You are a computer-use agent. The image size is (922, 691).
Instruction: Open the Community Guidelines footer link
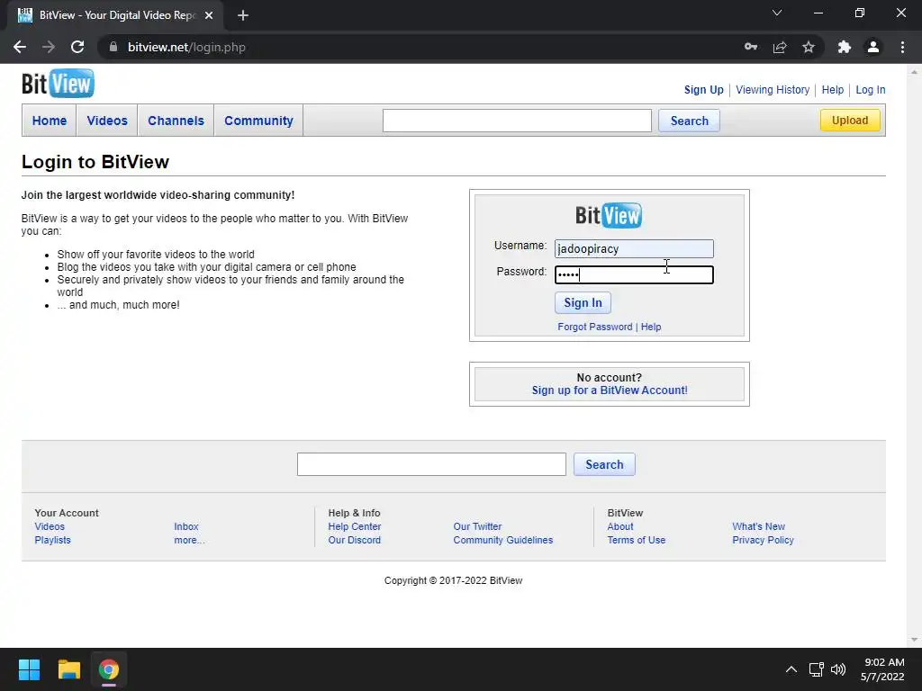503,540
